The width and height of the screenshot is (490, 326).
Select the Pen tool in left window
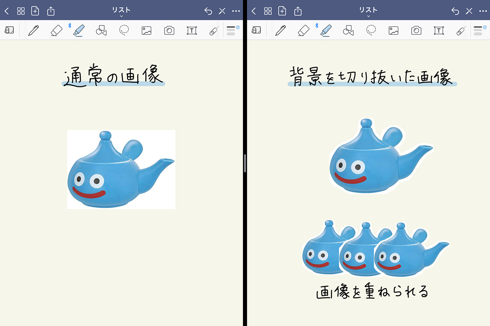(34, 30)
